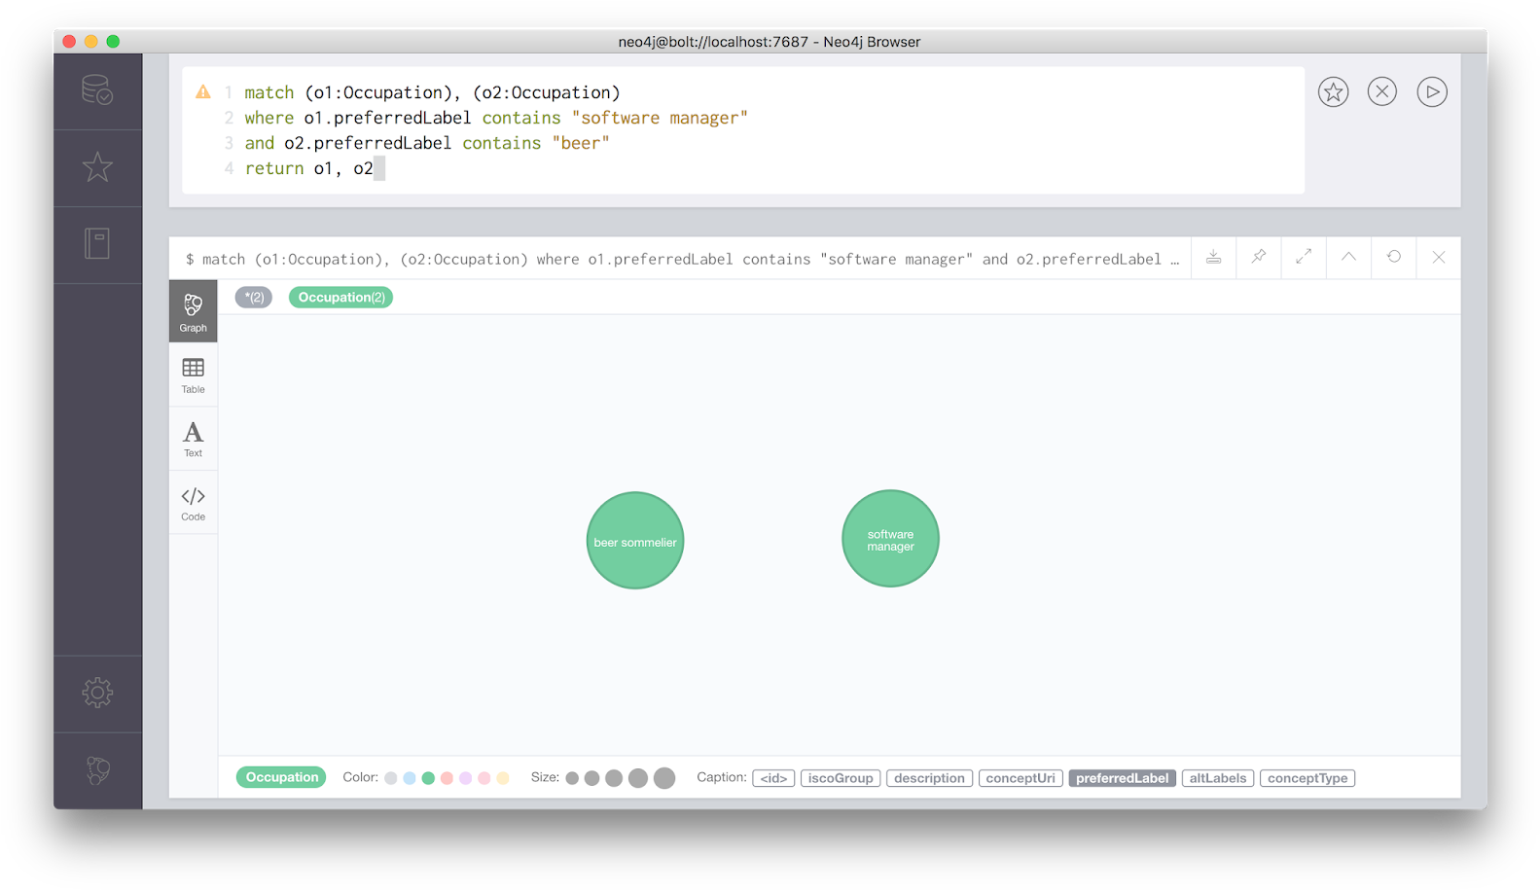Viewport: 1540px width, 890px height.
Task: Open the Favorites star in sidebar
Action: 97,167
